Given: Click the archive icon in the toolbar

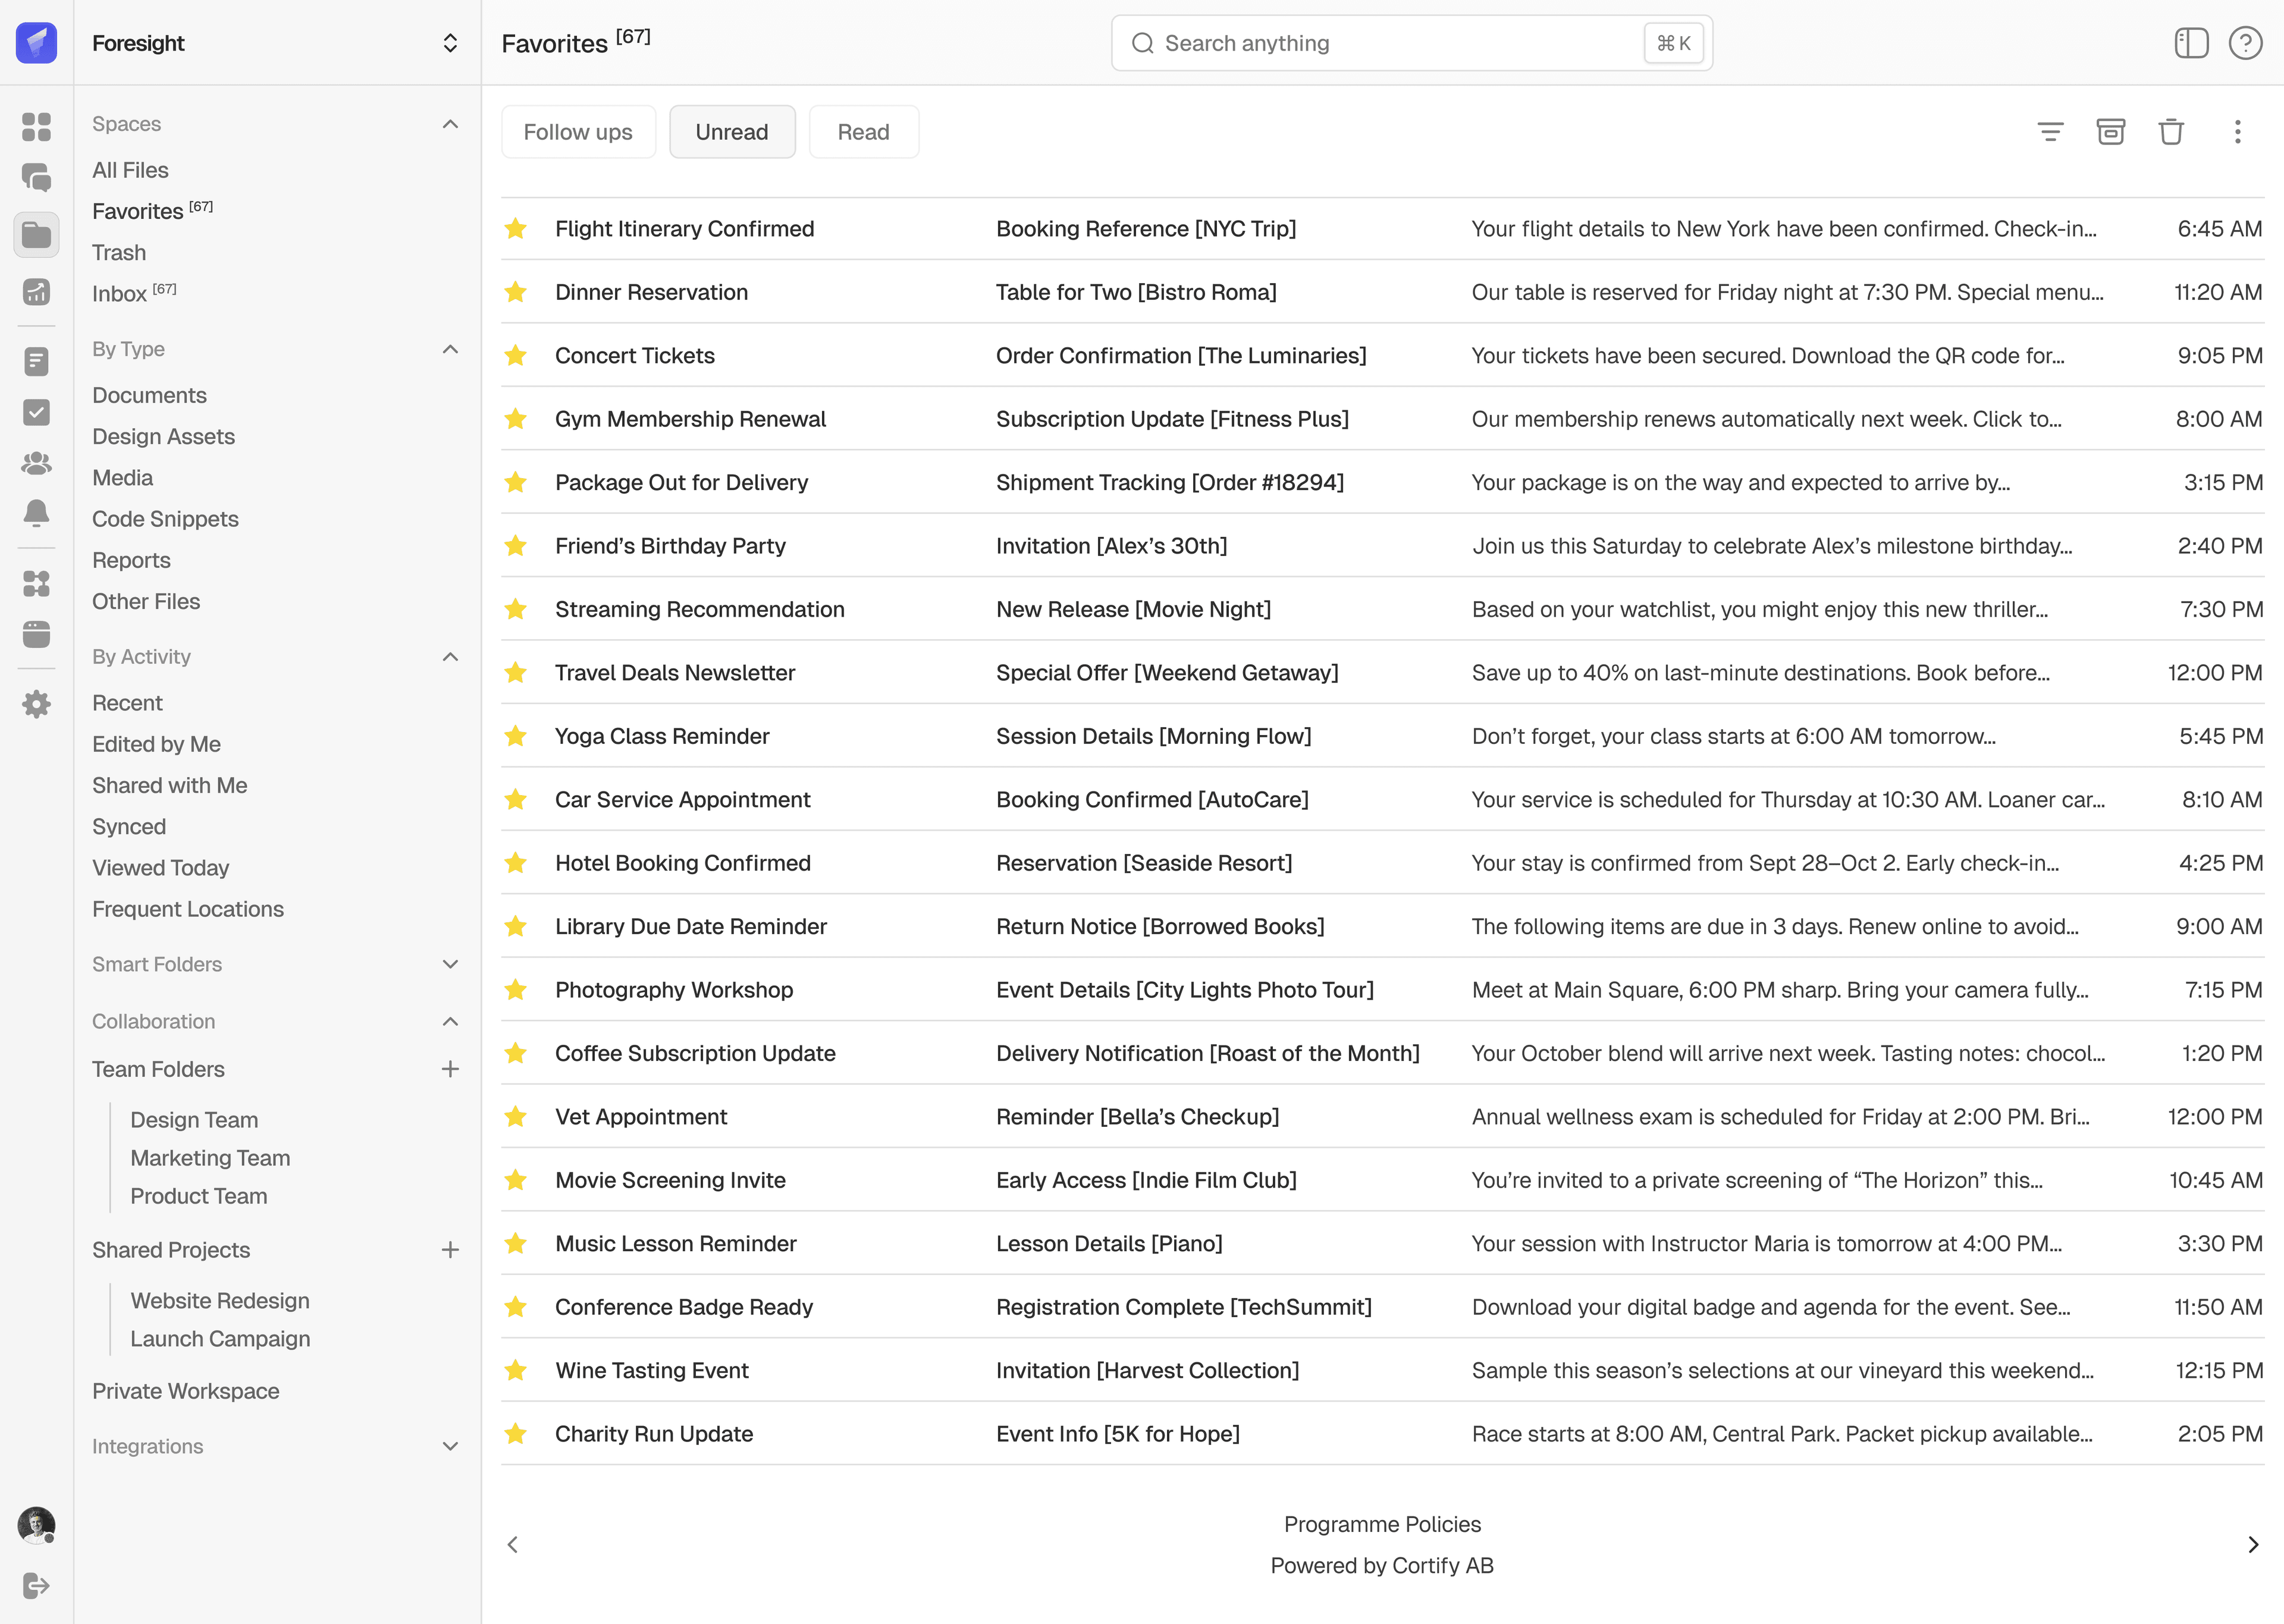Looking at the screenshot, I should (x=2110, y=132).
